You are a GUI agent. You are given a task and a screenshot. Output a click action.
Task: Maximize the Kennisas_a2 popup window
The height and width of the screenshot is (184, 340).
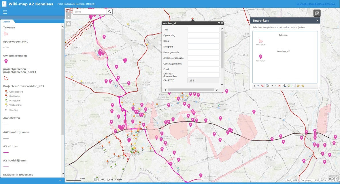pyautogui.click(x=218, y=23)
